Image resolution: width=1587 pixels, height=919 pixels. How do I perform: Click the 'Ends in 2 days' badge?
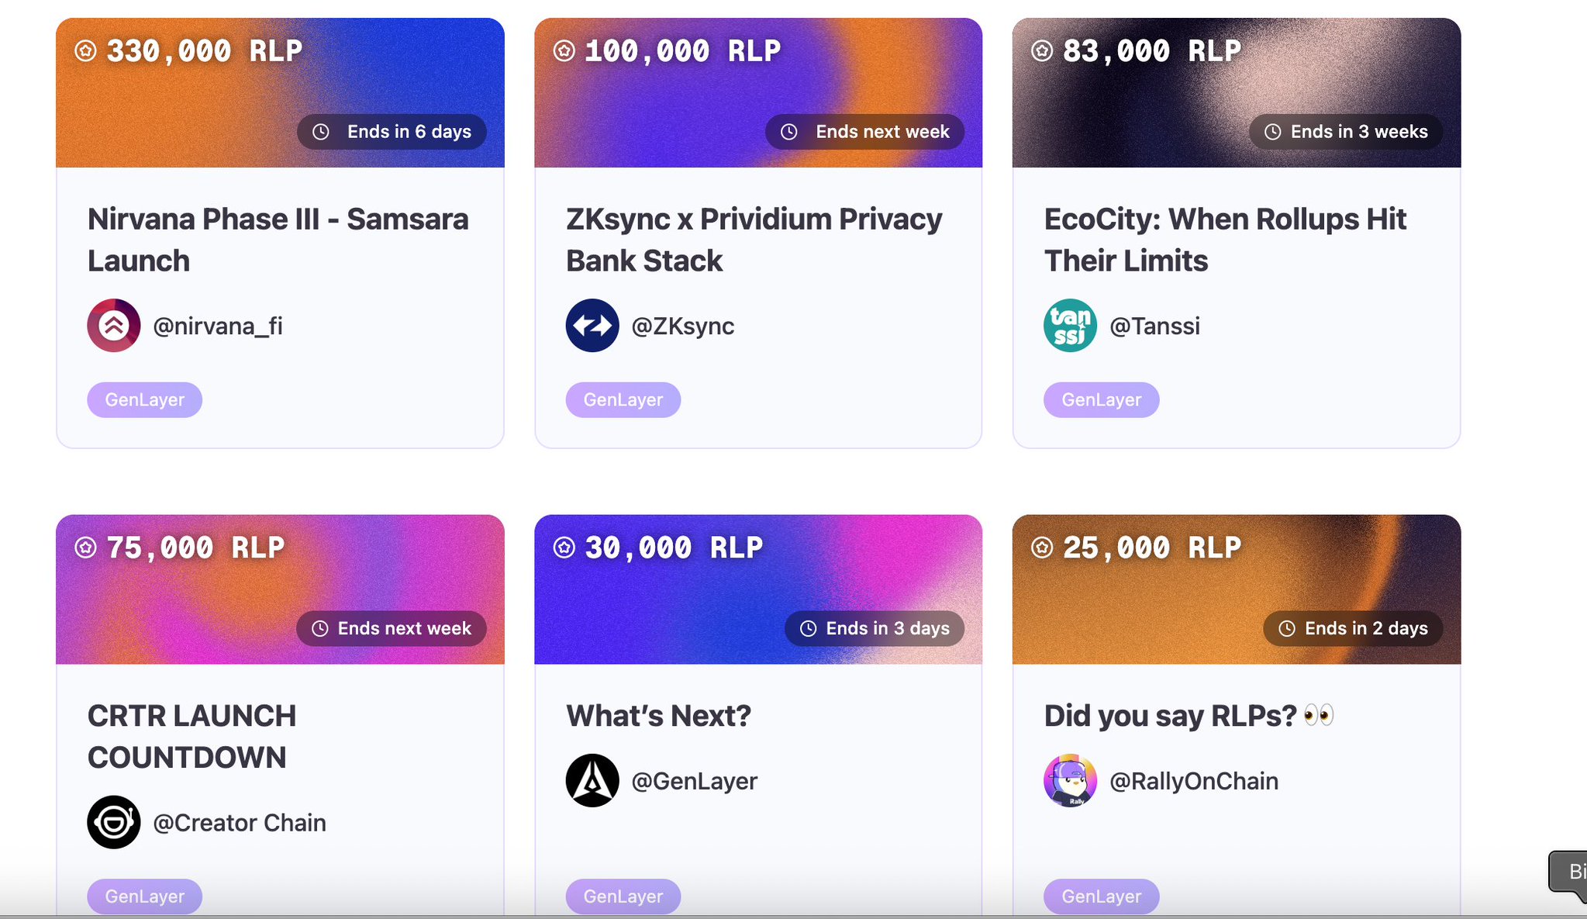click(1353, 628)
